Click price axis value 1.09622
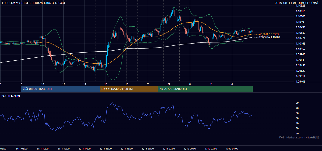Viewport: 322px width, 151px height. 301,71
